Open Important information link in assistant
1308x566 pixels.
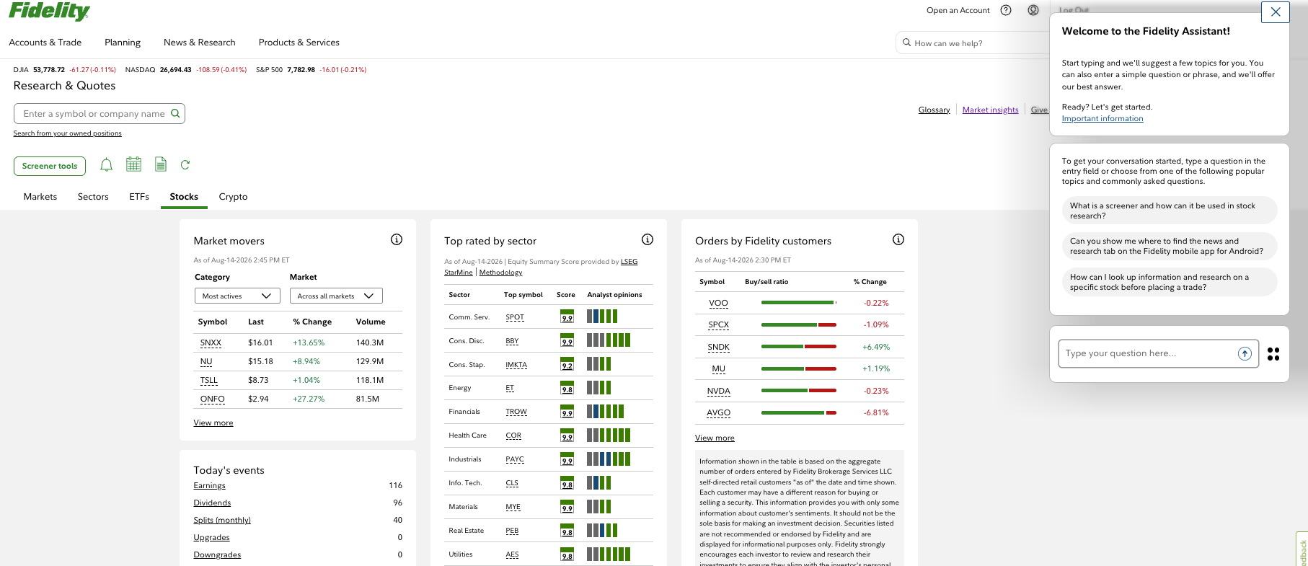(x=1102, y=119)
